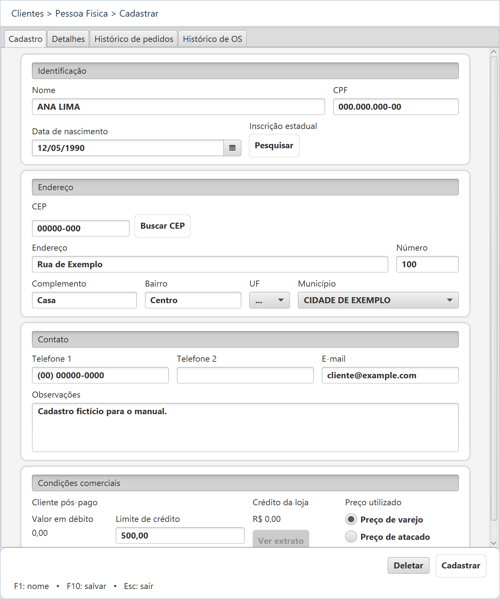The height and width of the screenshot is (599, 500).
Task: Focus the Limite de crédito field
Action: click(180, 536)
